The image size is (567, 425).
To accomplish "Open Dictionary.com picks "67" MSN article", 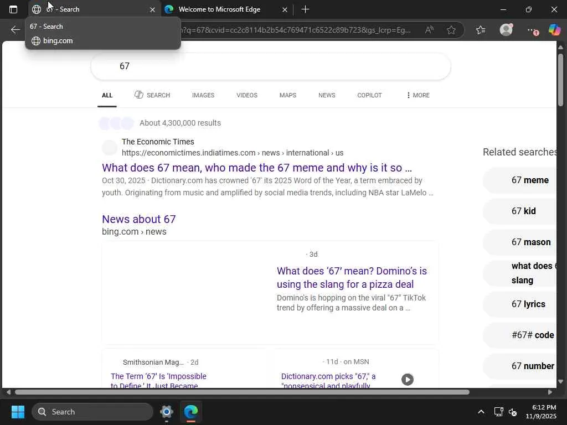I will click(x=328, y=381).
